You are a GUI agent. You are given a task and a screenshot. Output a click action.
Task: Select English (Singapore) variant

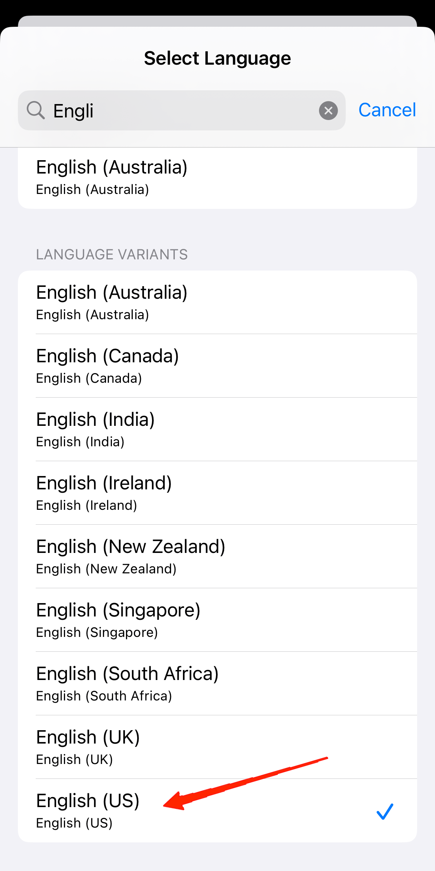coord(118,610)
